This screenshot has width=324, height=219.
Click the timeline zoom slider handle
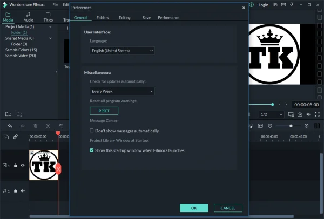pyautogui.click(x=291, y=126)
